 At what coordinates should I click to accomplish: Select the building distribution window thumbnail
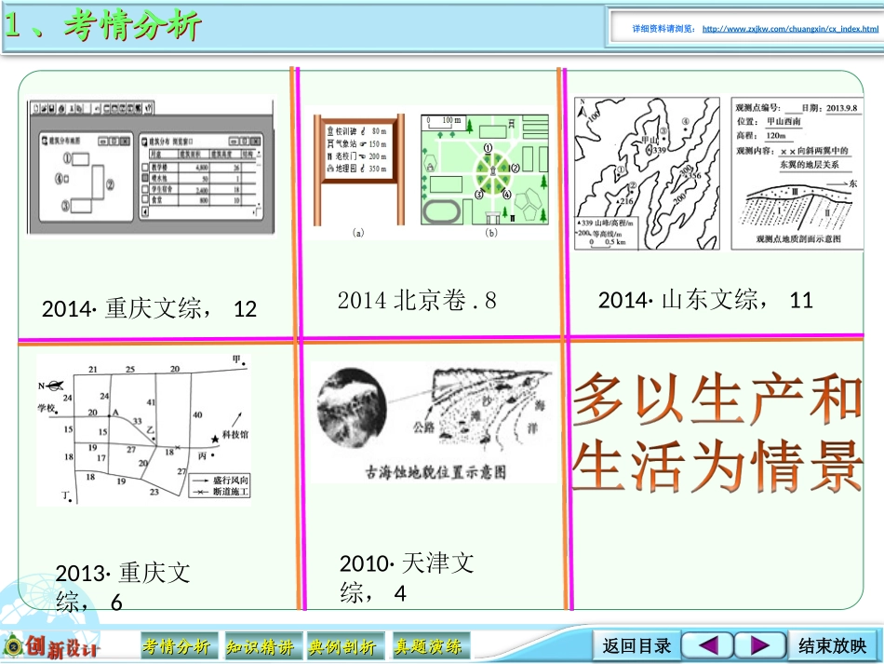pyautogui.click(x=151, y=166)
